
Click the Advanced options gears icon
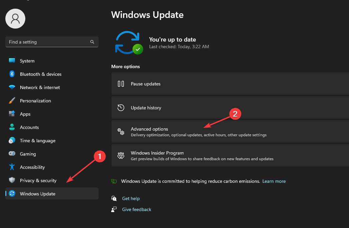[121, 132]
